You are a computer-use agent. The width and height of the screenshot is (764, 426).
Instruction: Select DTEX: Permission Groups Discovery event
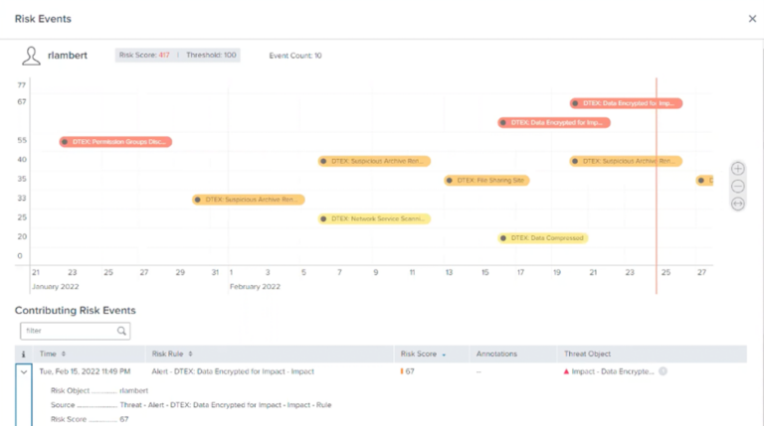point(115,142)
